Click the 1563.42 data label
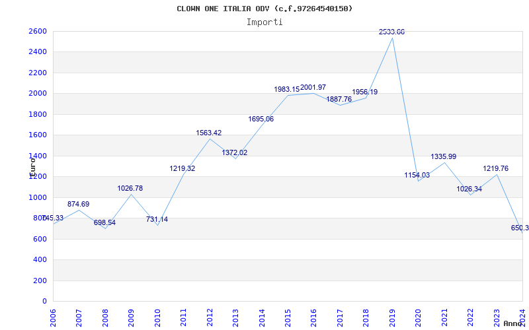 (x=209, y=133)
